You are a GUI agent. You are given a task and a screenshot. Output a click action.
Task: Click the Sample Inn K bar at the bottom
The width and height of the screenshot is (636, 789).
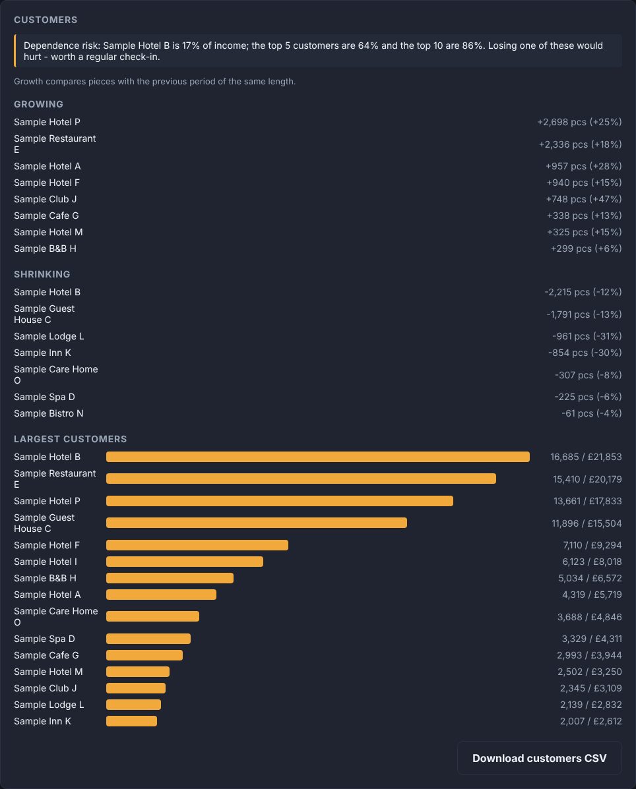pos(131,721)
